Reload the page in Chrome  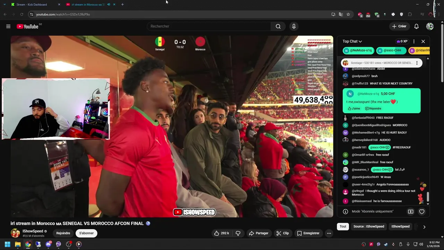(x=22, y=14)
